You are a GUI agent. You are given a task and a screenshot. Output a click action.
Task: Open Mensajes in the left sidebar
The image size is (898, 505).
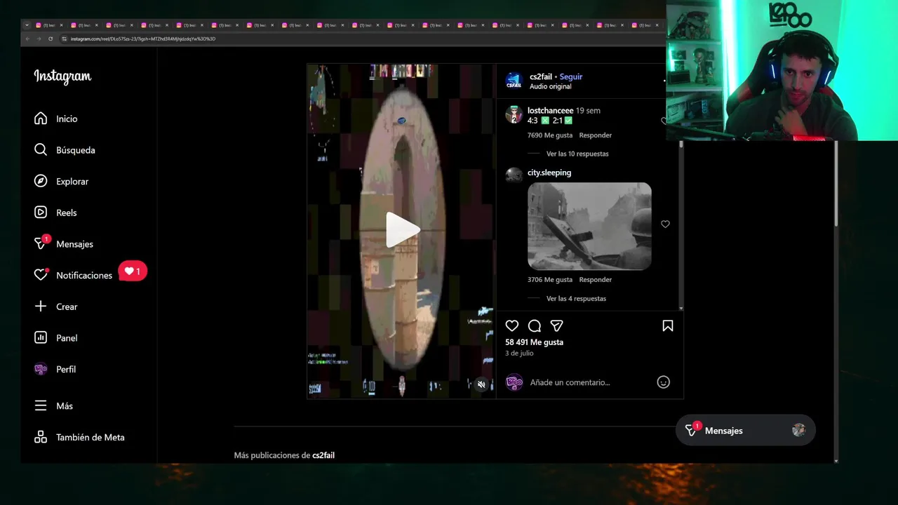coord(64,244)
